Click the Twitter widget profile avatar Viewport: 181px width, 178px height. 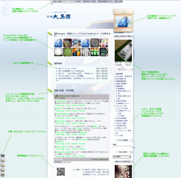point(56,96)
